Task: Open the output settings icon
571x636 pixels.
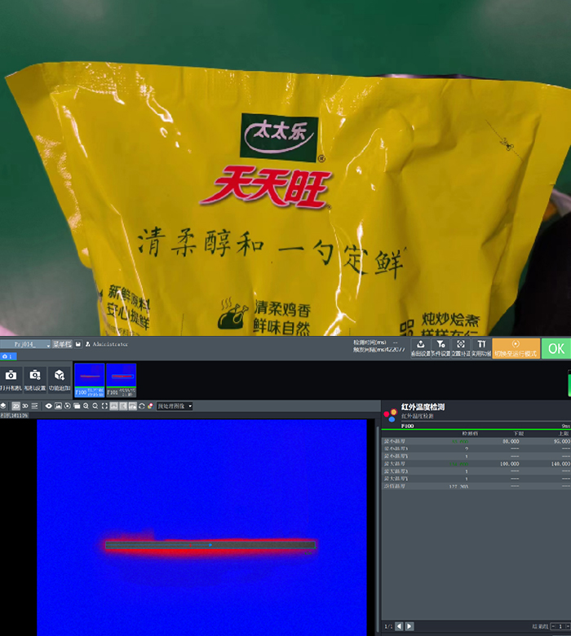Action: point(420,347)
